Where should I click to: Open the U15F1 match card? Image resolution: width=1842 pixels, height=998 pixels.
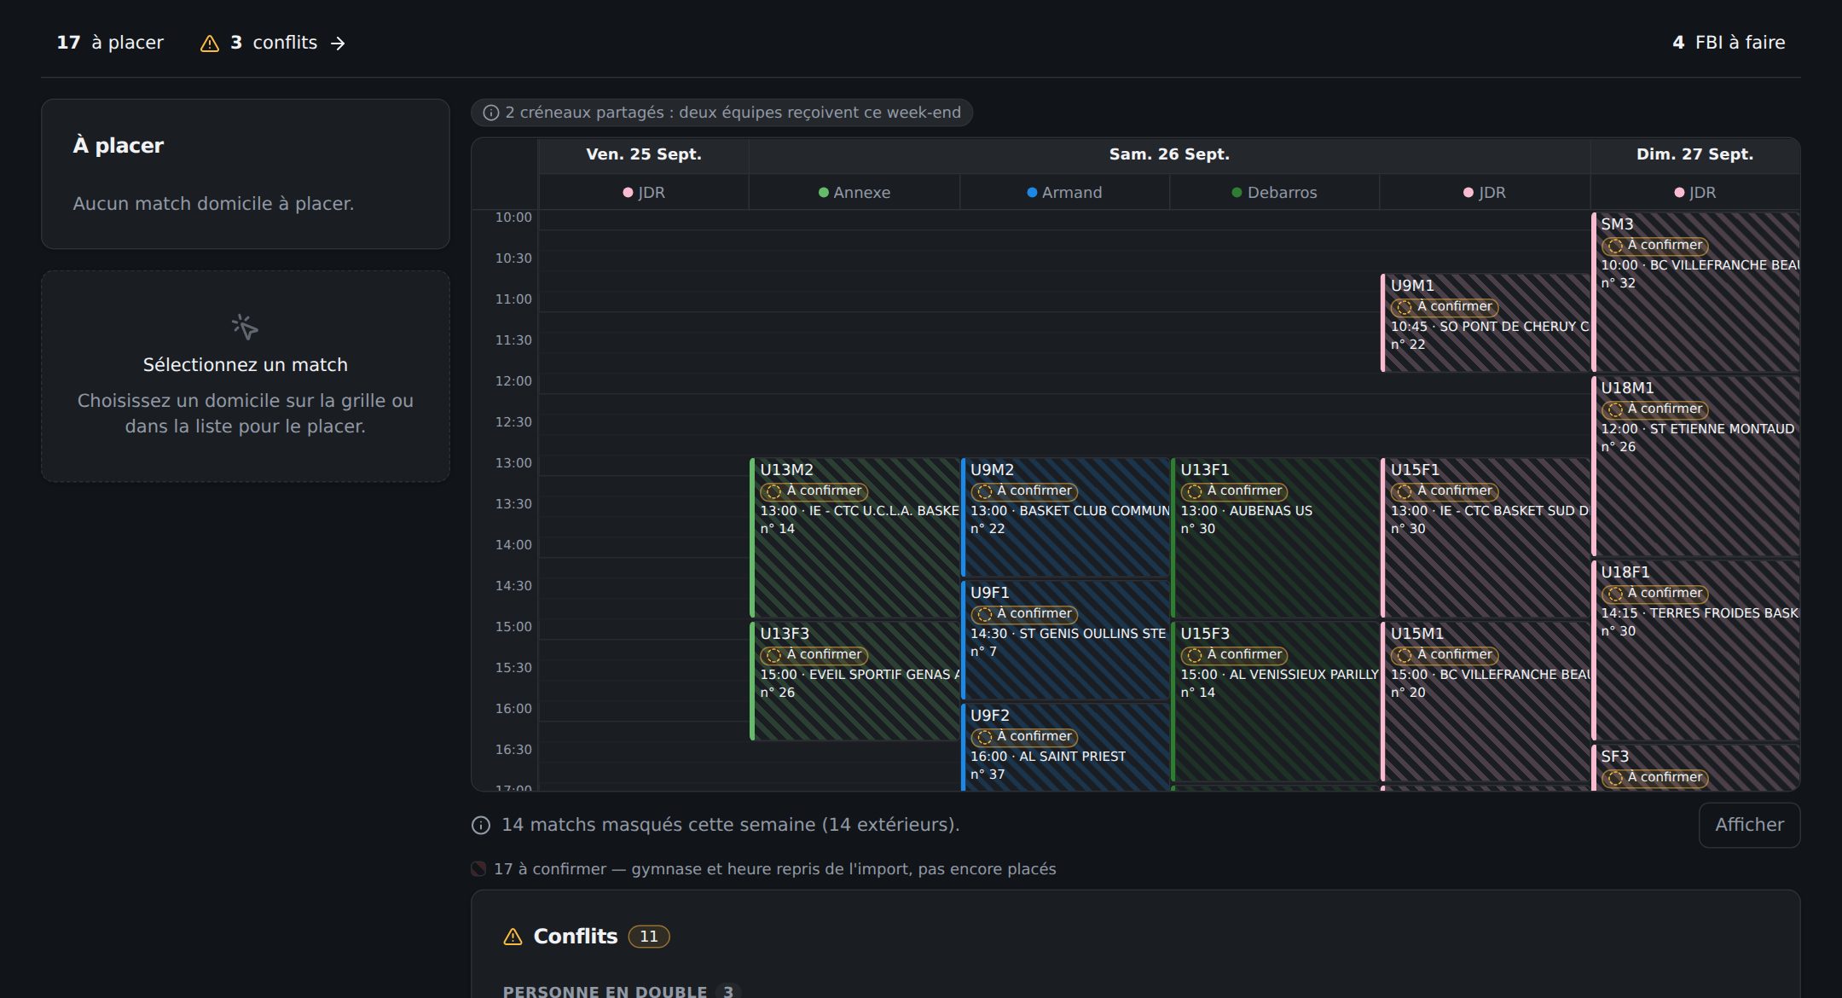click(x=1485, y=537)
